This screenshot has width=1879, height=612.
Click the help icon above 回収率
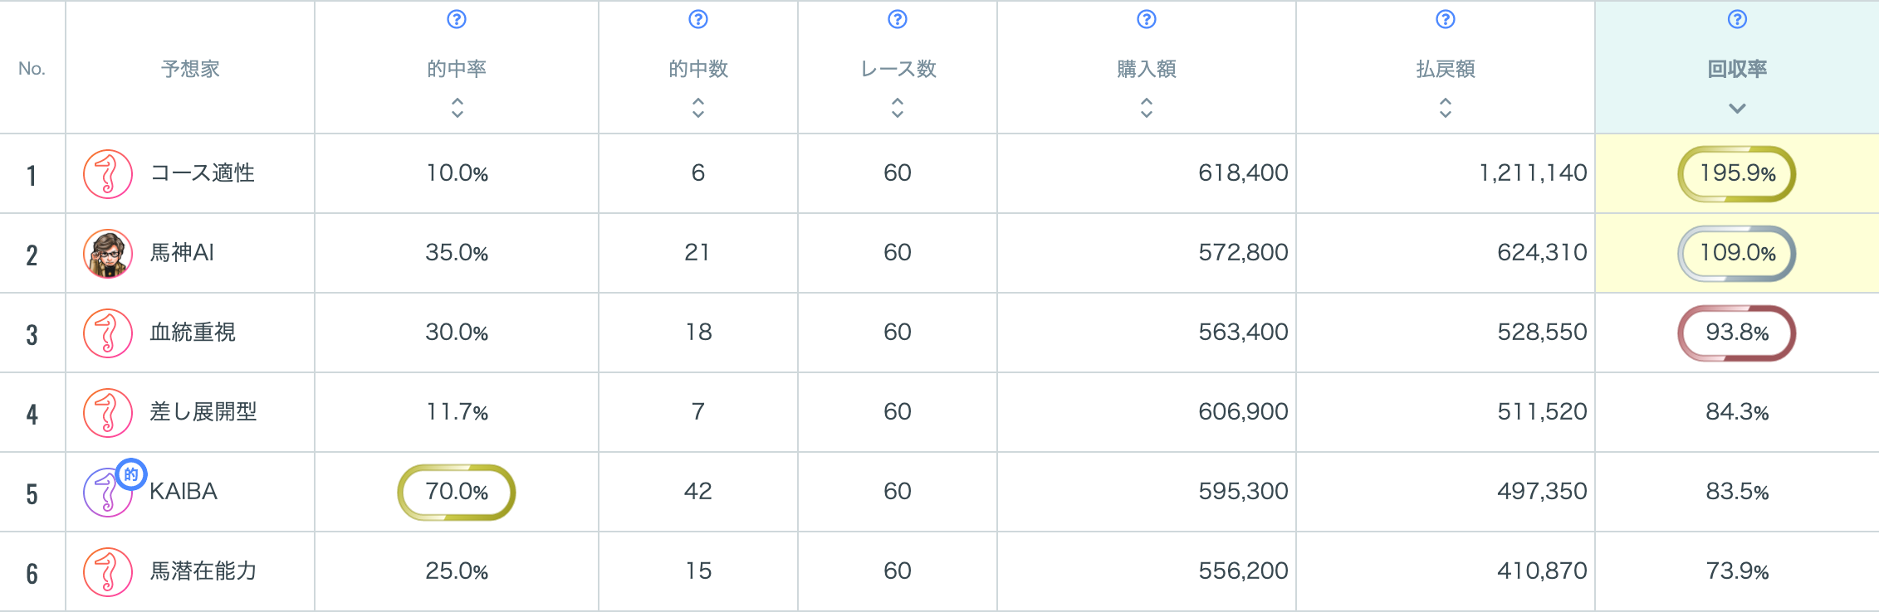(1737, 19)
